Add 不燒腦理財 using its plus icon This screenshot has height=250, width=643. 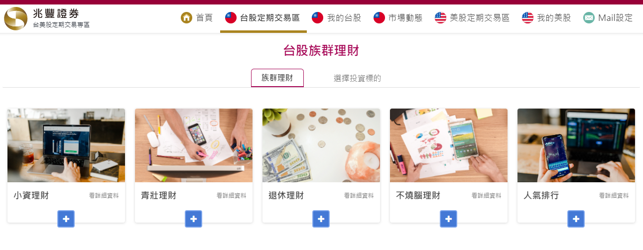click(448, 219)
